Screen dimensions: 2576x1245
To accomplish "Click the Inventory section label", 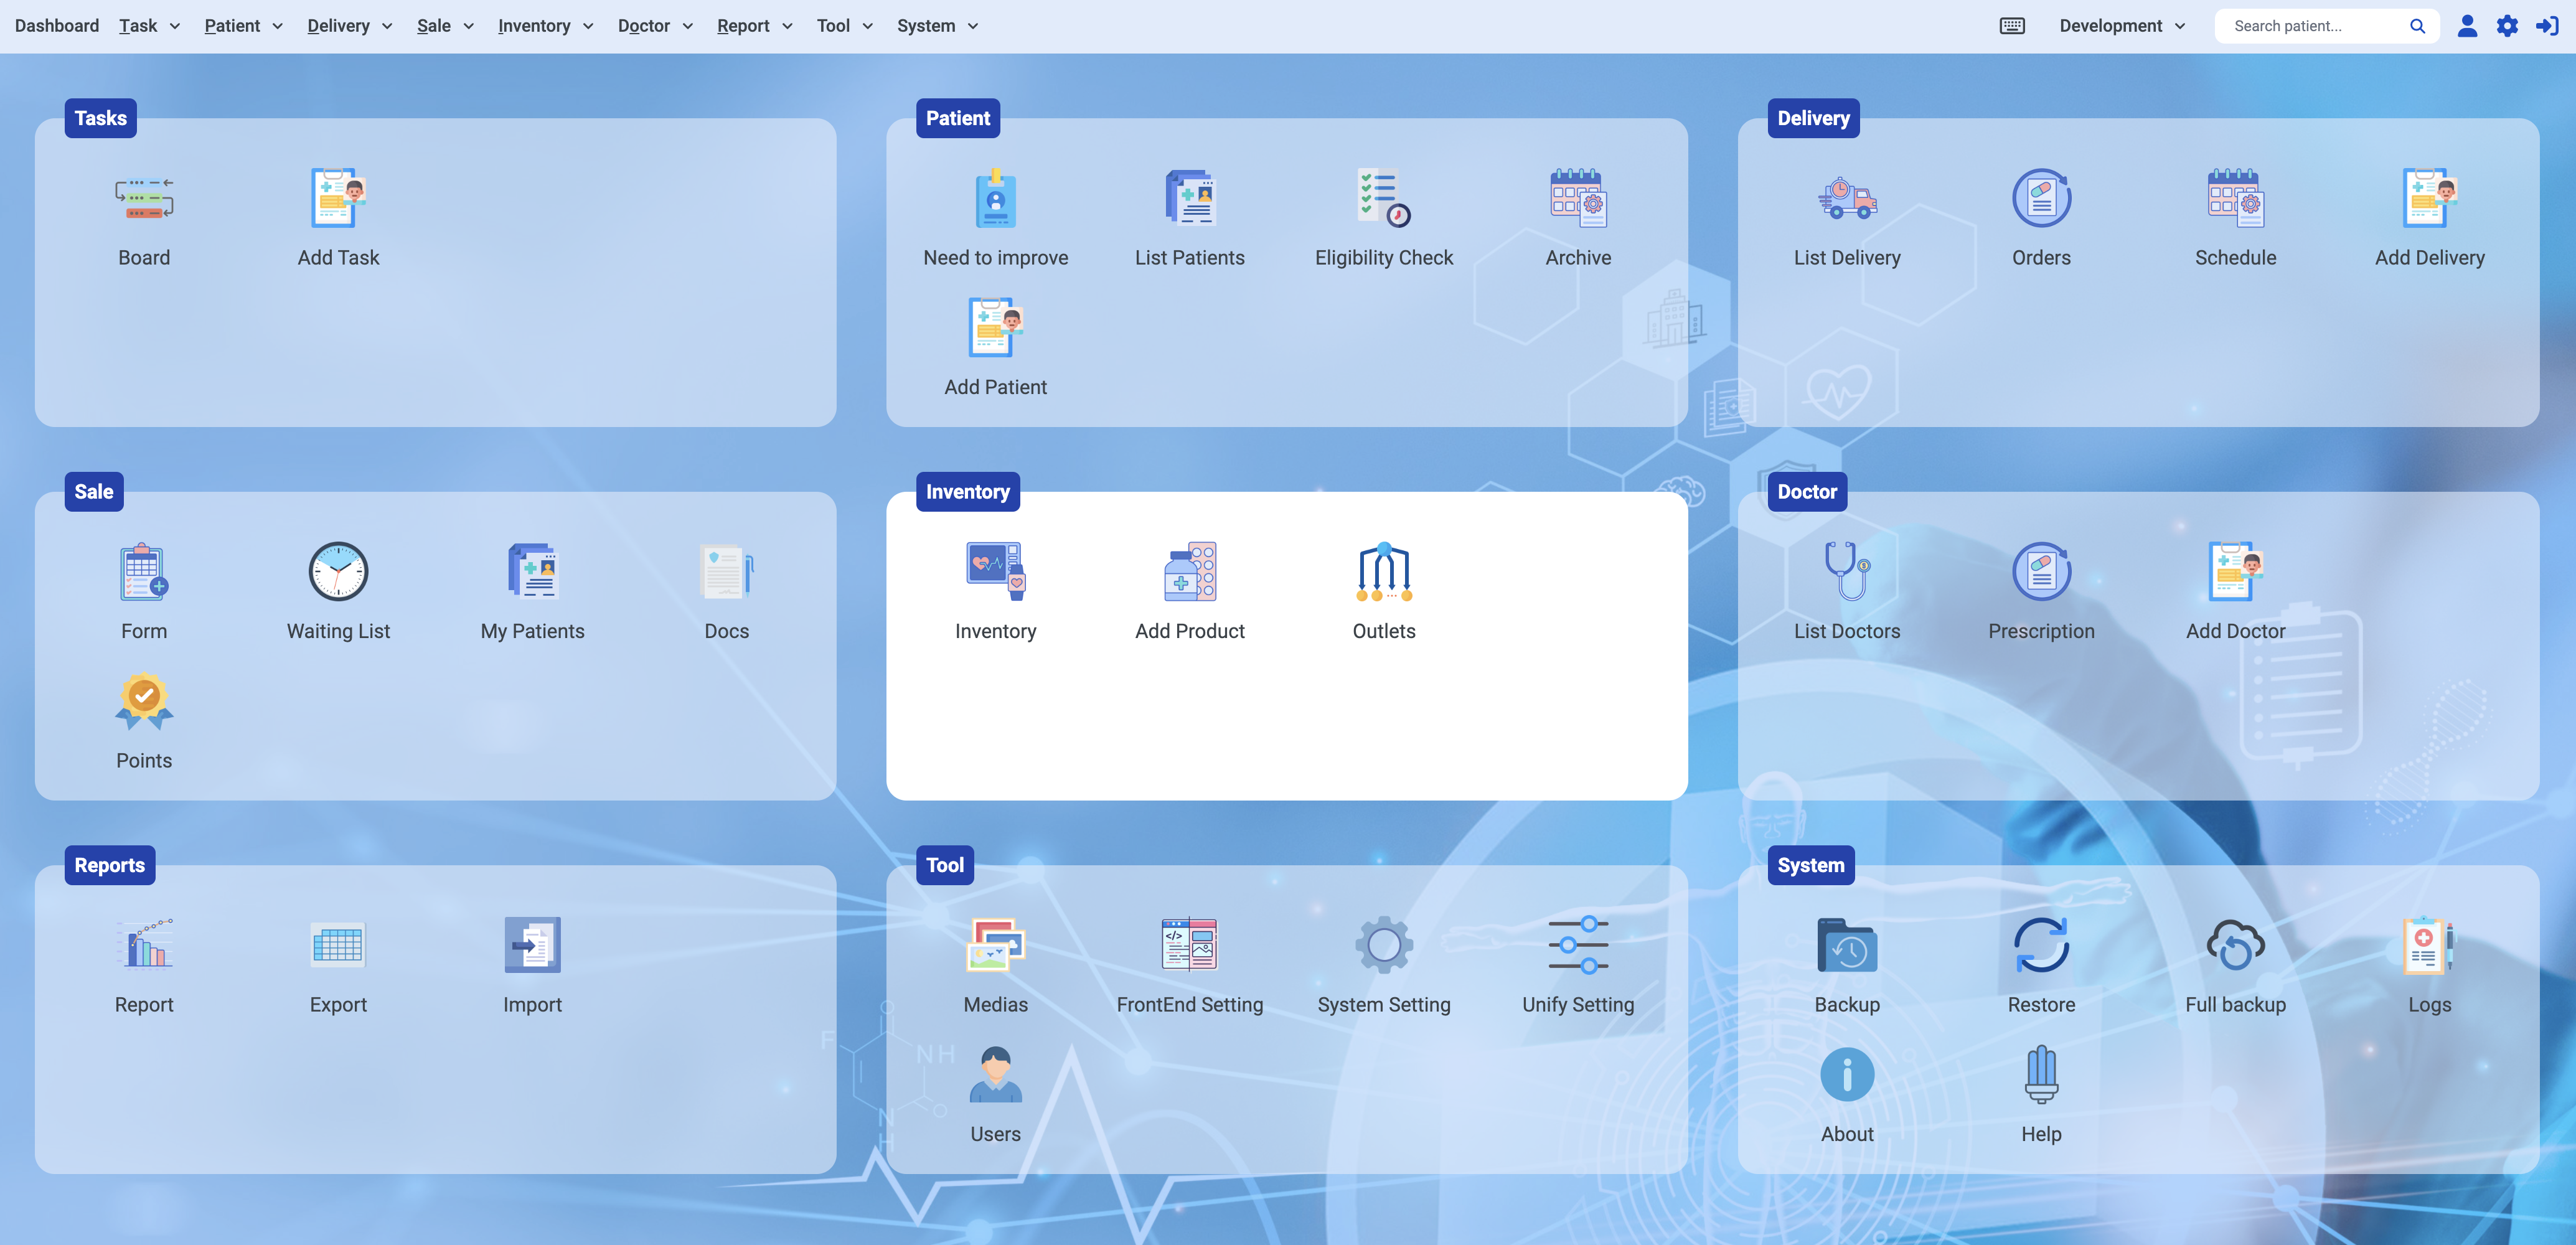I will tap(968, 492).
